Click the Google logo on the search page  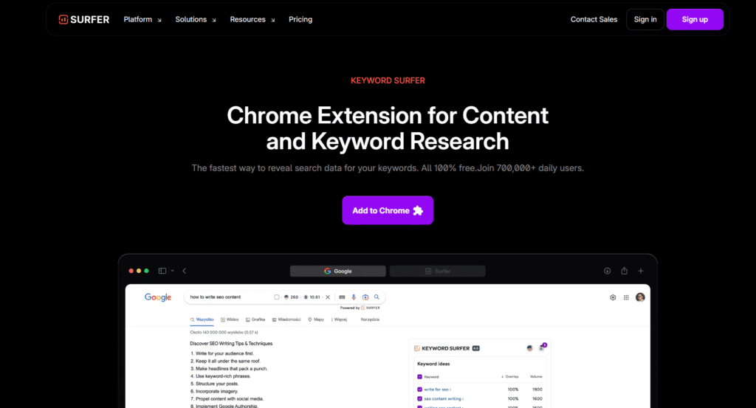coord(158,297)
